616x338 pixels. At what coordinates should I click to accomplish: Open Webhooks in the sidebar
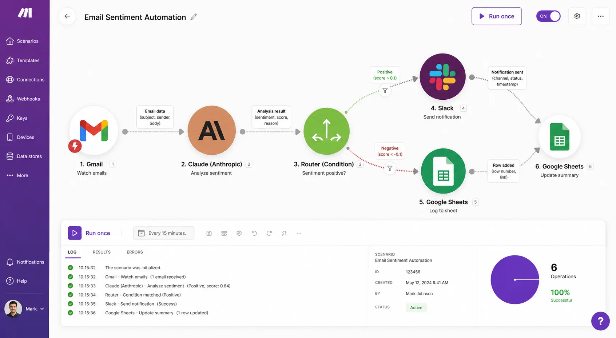tap(23, 99)
